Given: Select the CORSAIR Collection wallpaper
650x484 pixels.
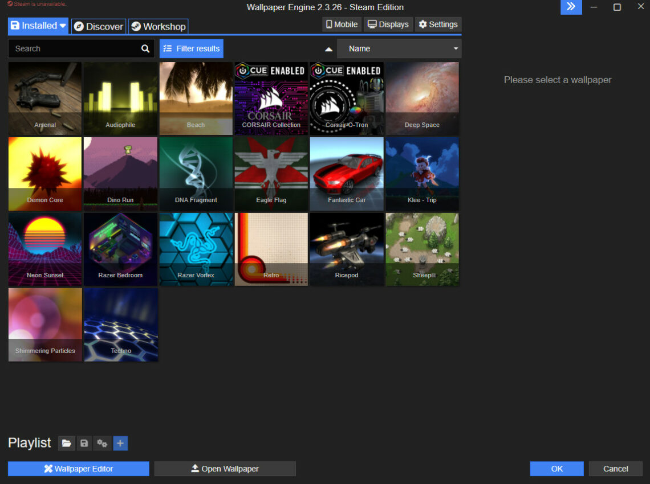Looking at the screenshot, I should [271, 99].
